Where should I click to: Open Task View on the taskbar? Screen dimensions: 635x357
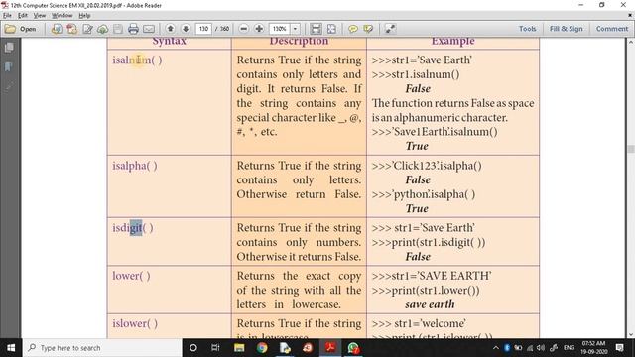coord(215,348)
